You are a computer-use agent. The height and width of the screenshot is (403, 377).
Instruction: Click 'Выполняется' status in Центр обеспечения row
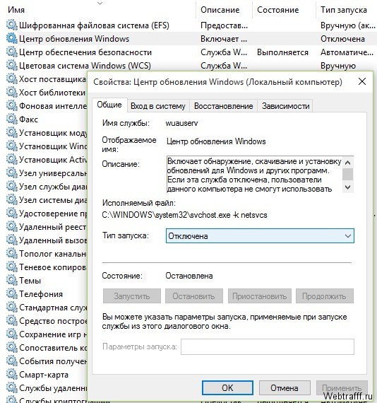282,52
